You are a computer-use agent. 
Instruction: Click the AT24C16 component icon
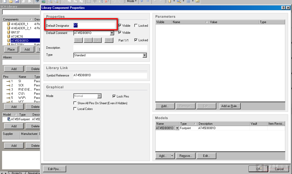coord(8,36)
